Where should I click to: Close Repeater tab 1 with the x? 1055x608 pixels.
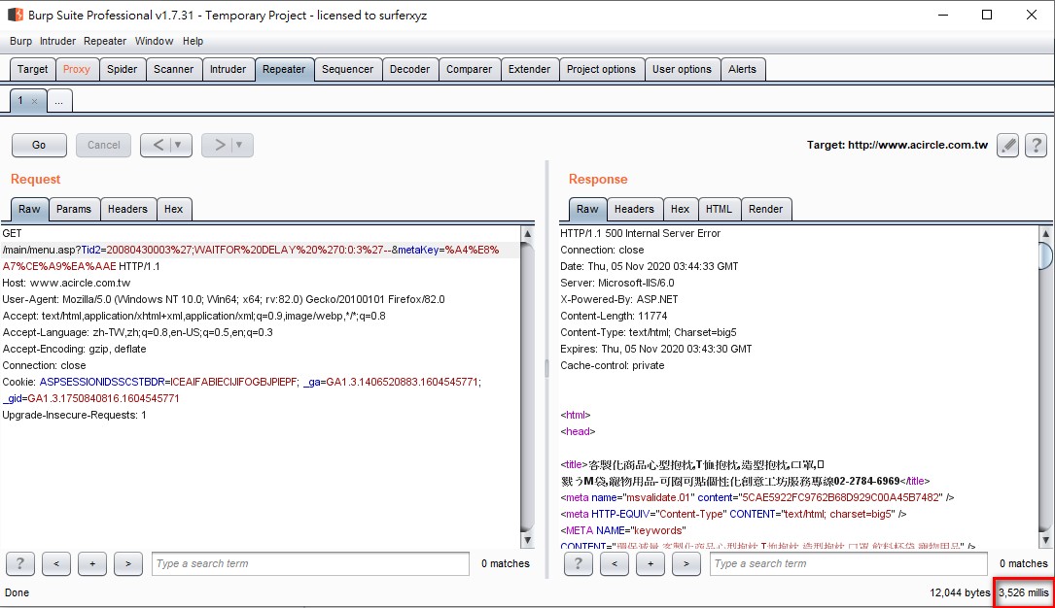[34, 101]
